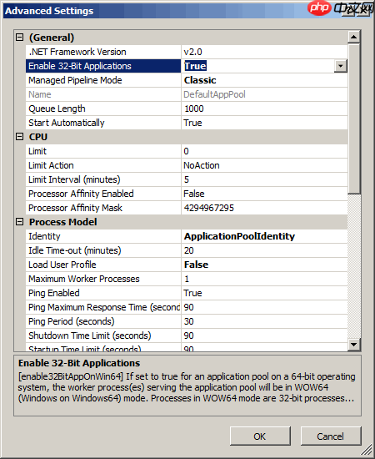Click the DefaultAppPool name value
The width and height of the screenshot is (375, 459).
coord(214,94)
